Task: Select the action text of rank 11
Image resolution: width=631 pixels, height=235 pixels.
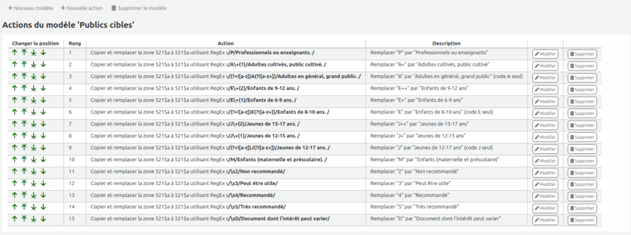Action: point(187,172)
